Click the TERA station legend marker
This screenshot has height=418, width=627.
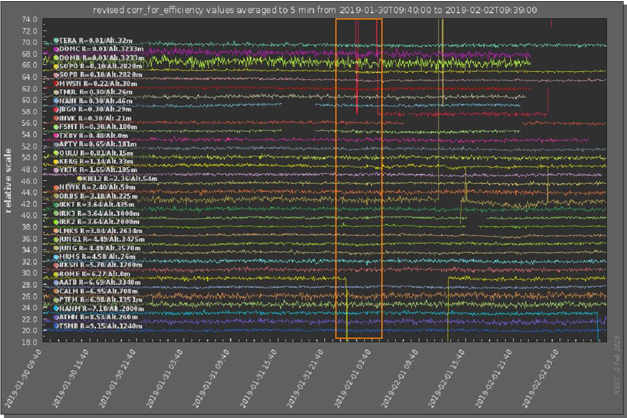[x=56, y=40]
